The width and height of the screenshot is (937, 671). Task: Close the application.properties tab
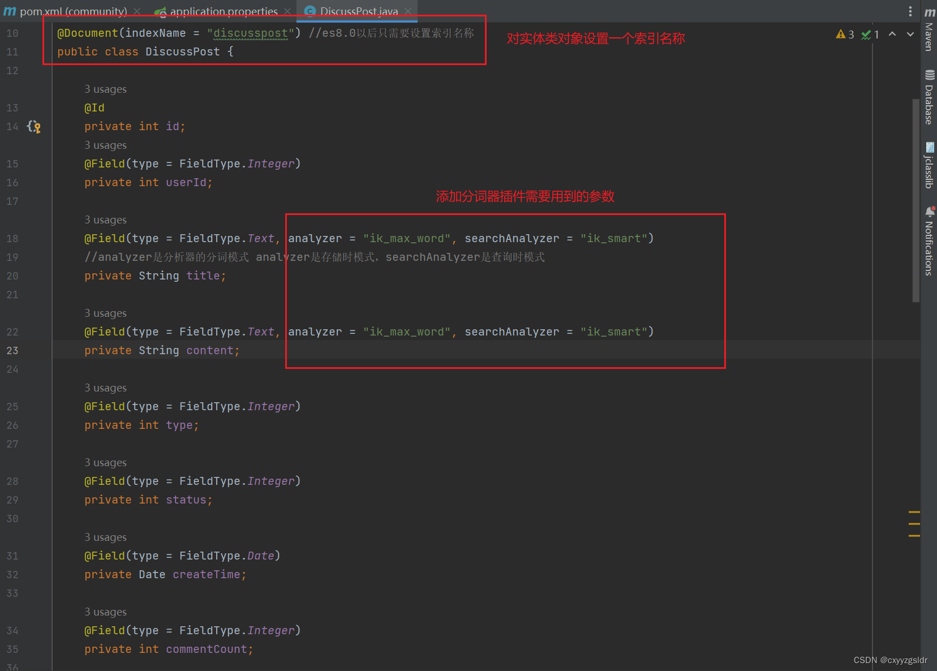[289, 11]
